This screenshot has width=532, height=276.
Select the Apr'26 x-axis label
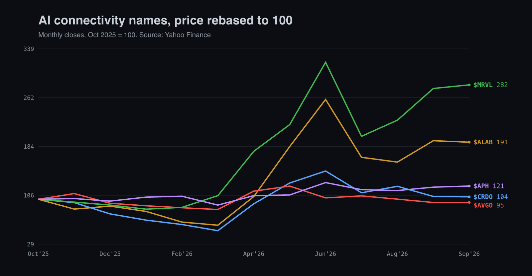254,254
